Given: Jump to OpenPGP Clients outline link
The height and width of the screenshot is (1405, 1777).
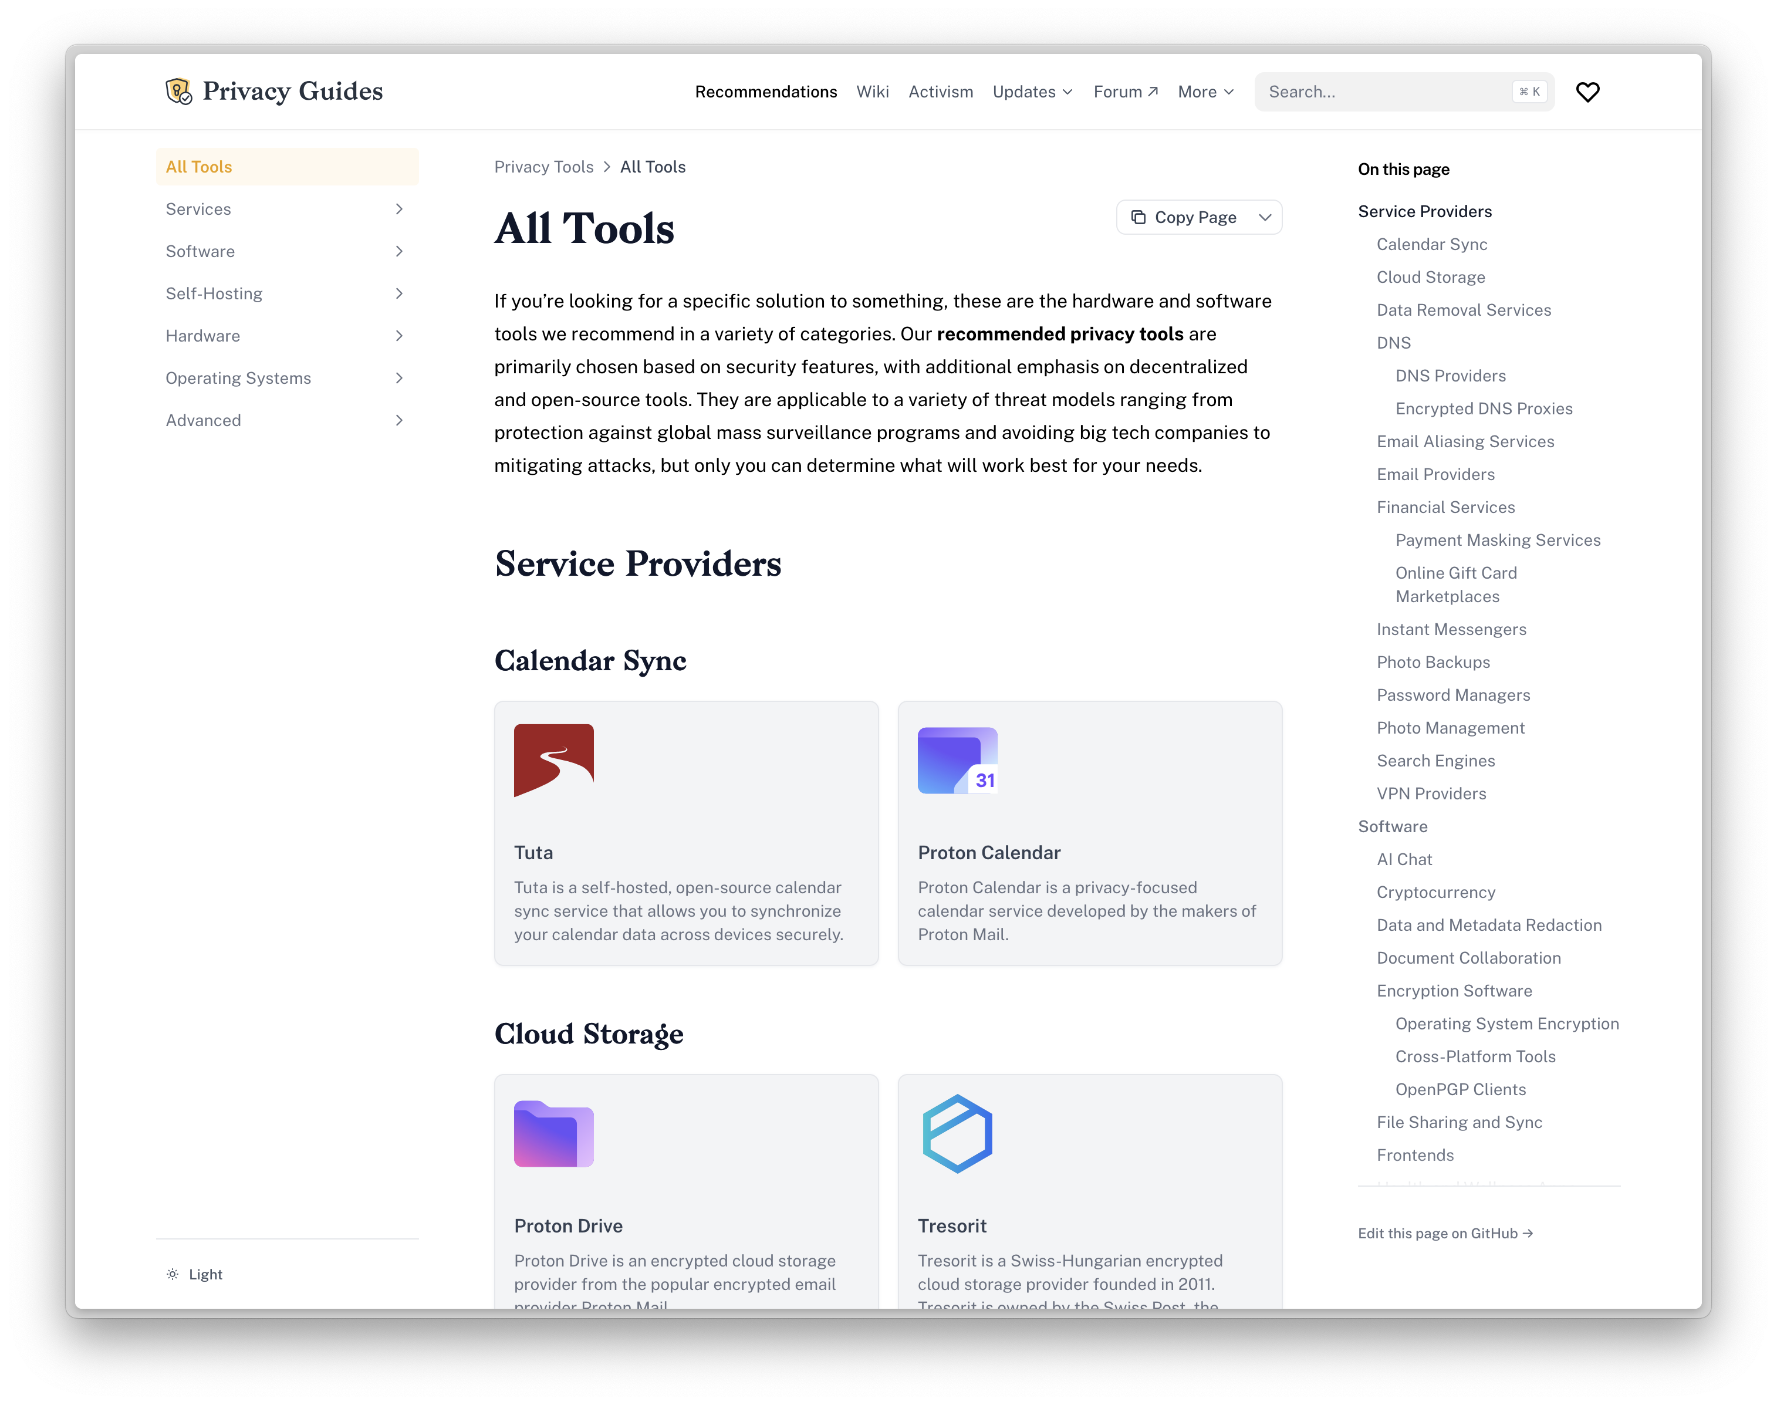Looking at the screenshot, I should coord(1461,1090).
